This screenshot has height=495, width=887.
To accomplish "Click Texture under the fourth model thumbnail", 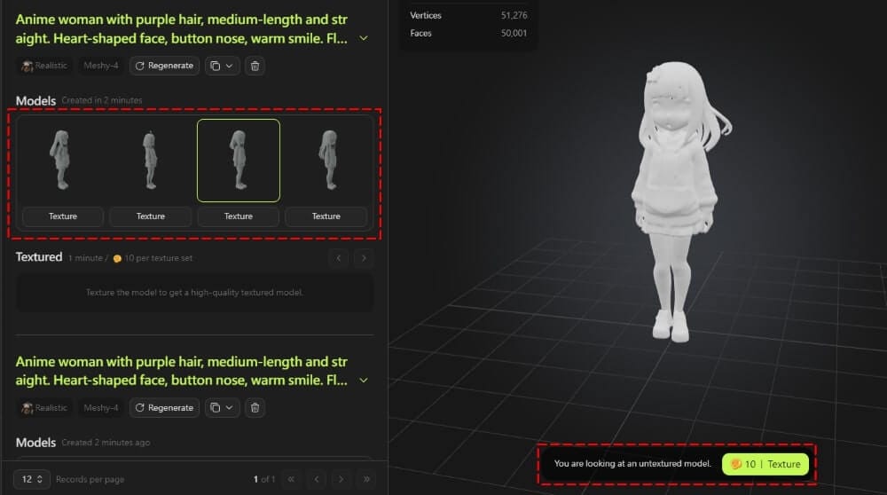I will (326, 216).
